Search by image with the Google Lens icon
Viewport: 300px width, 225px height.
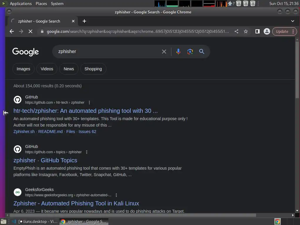pyautogui.click(x=190, y=52)
